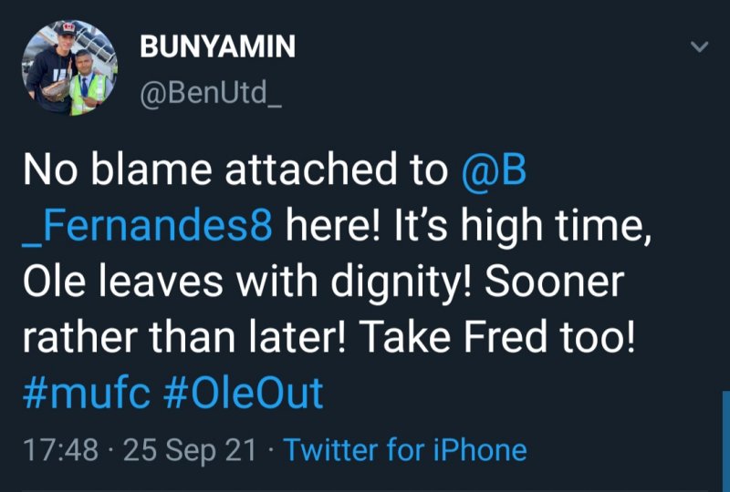The image size is (730, 492).
Task: Click the word "dignity" in the tweet
Action: (391, 282)
